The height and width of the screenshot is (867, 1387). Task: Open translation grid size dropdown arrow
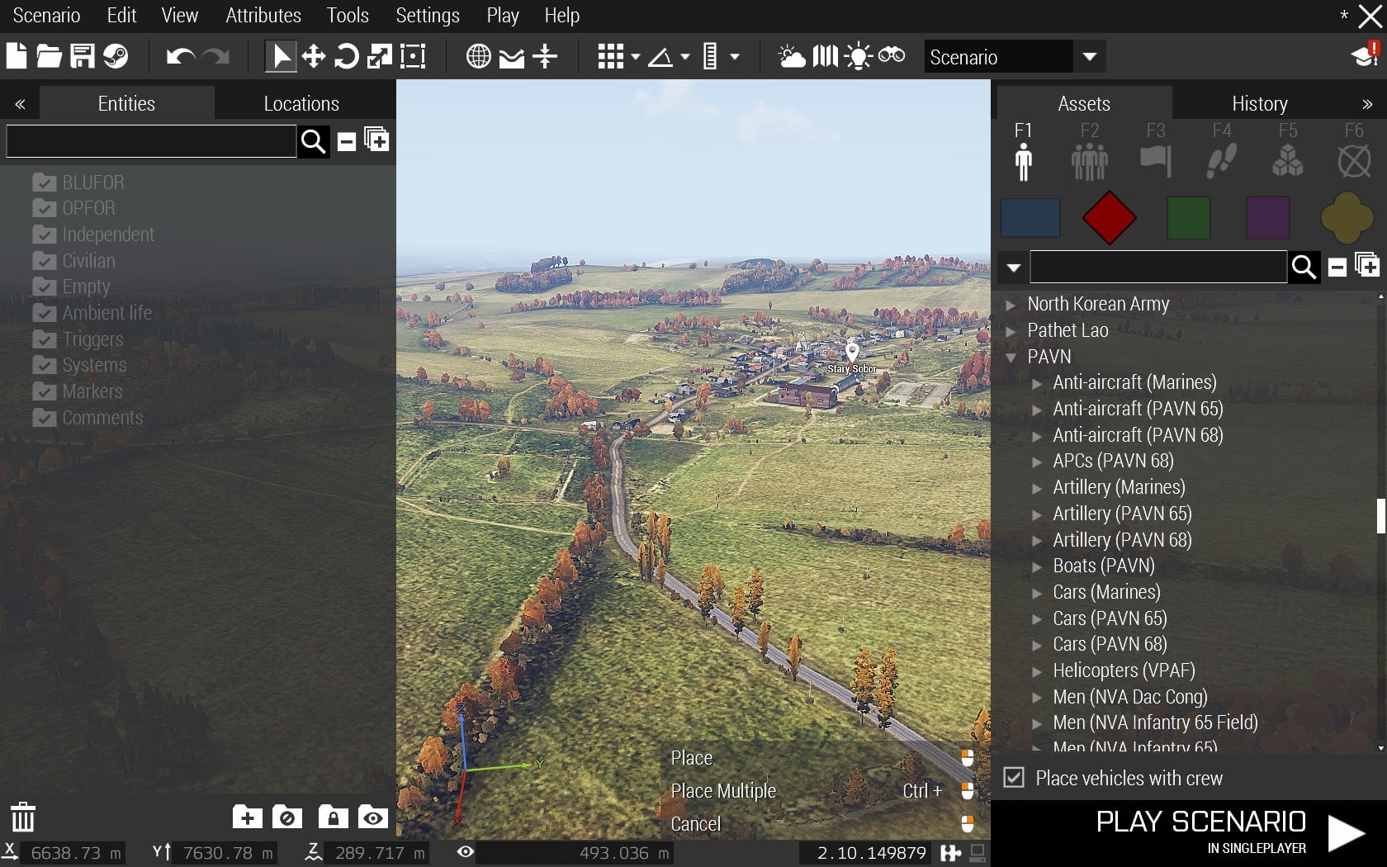pyautogui.click(x=635, y=57)
